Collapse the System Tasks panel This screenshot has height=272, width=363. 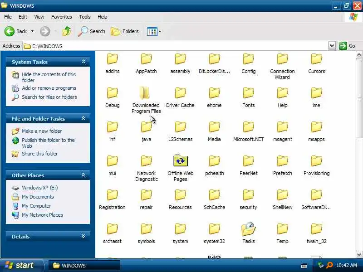83,62
